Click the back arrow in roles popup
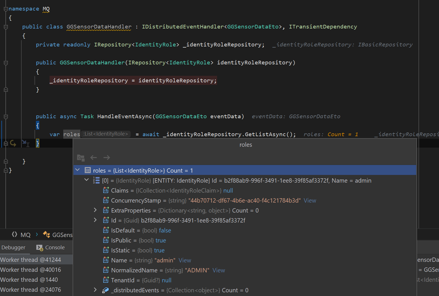This screenshot has height=296, width=439. pyautogui.click(x=93, y=158)
